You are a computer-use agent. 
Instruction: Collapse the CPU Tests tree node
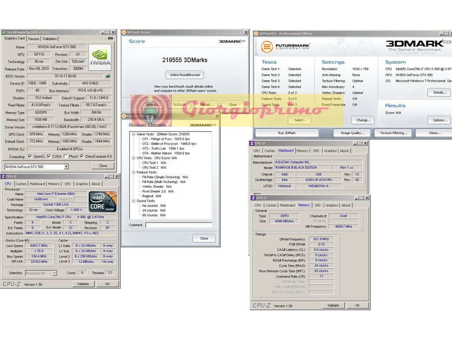(133, 158)
